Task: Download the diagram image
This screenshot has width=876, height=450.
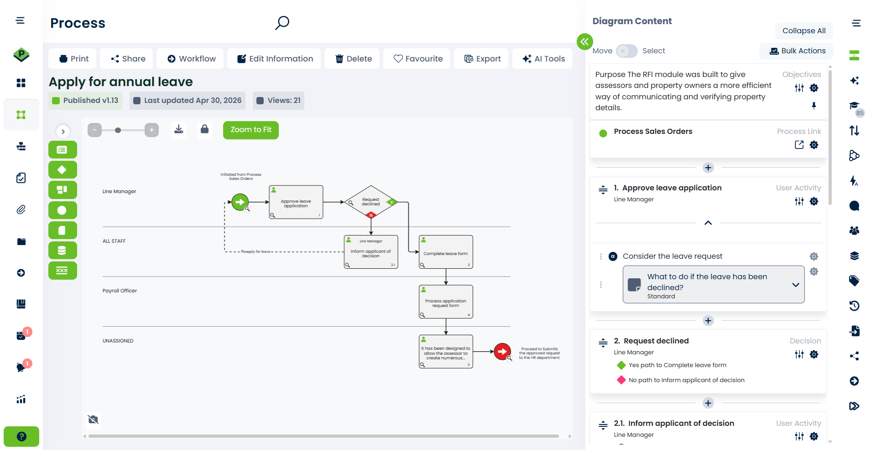Action: click(x=179, y=130)
